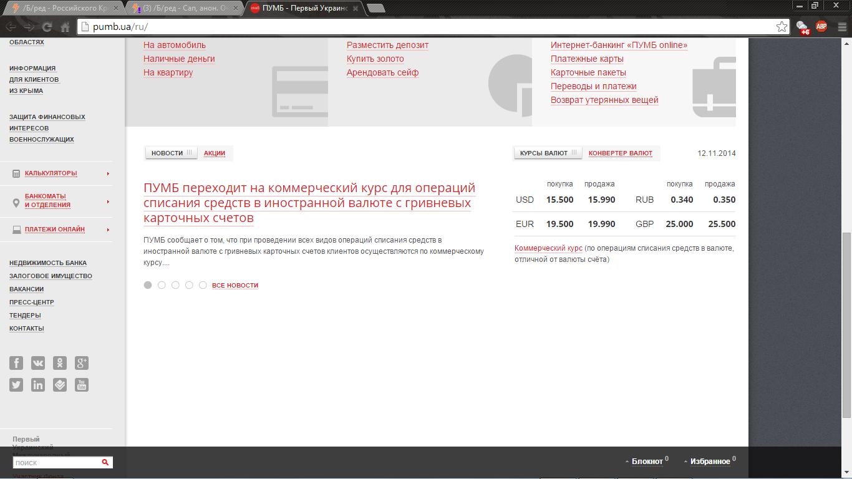This screenshot has width=852, height=479.
Task: Click the map pin icon beside Банкоматы
Action: coord(16,203)
